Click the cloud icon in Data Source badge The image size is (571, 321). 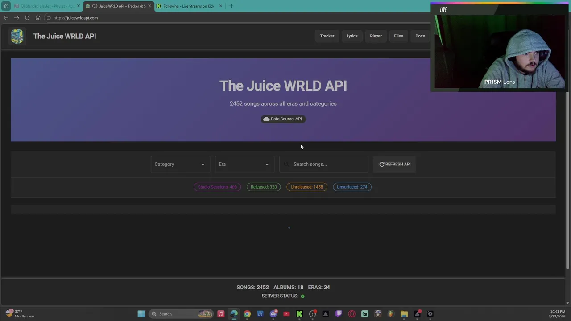pyautogui.click(x=266, y=119)
